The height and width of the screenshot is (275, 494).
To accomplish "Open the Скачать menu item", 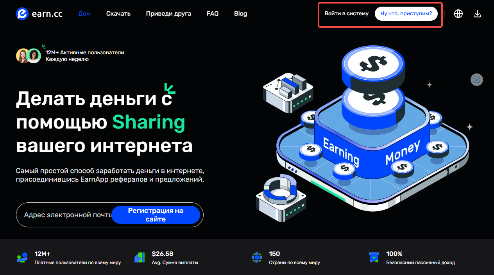I will (118, 14).
